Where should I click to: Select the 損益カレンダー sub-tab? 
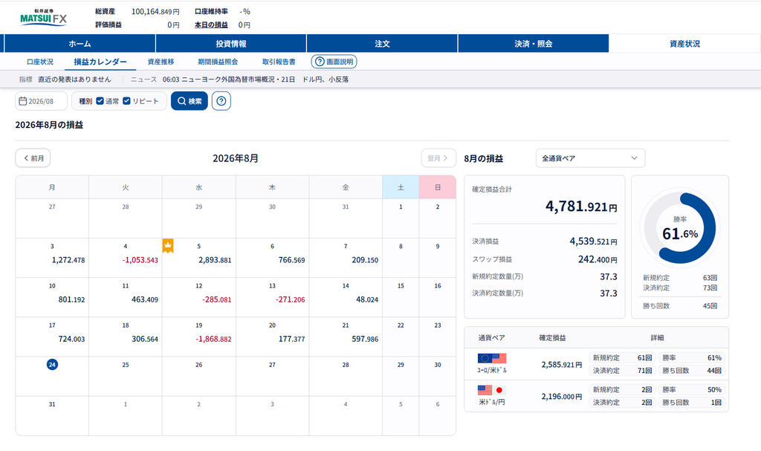point(100,62)
